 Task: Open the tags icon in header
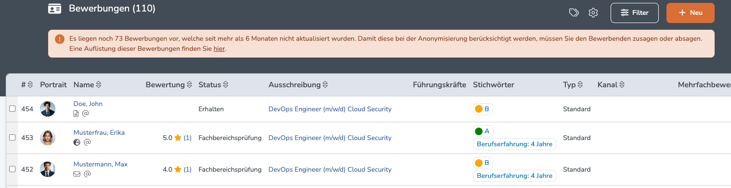pos(574,13)
